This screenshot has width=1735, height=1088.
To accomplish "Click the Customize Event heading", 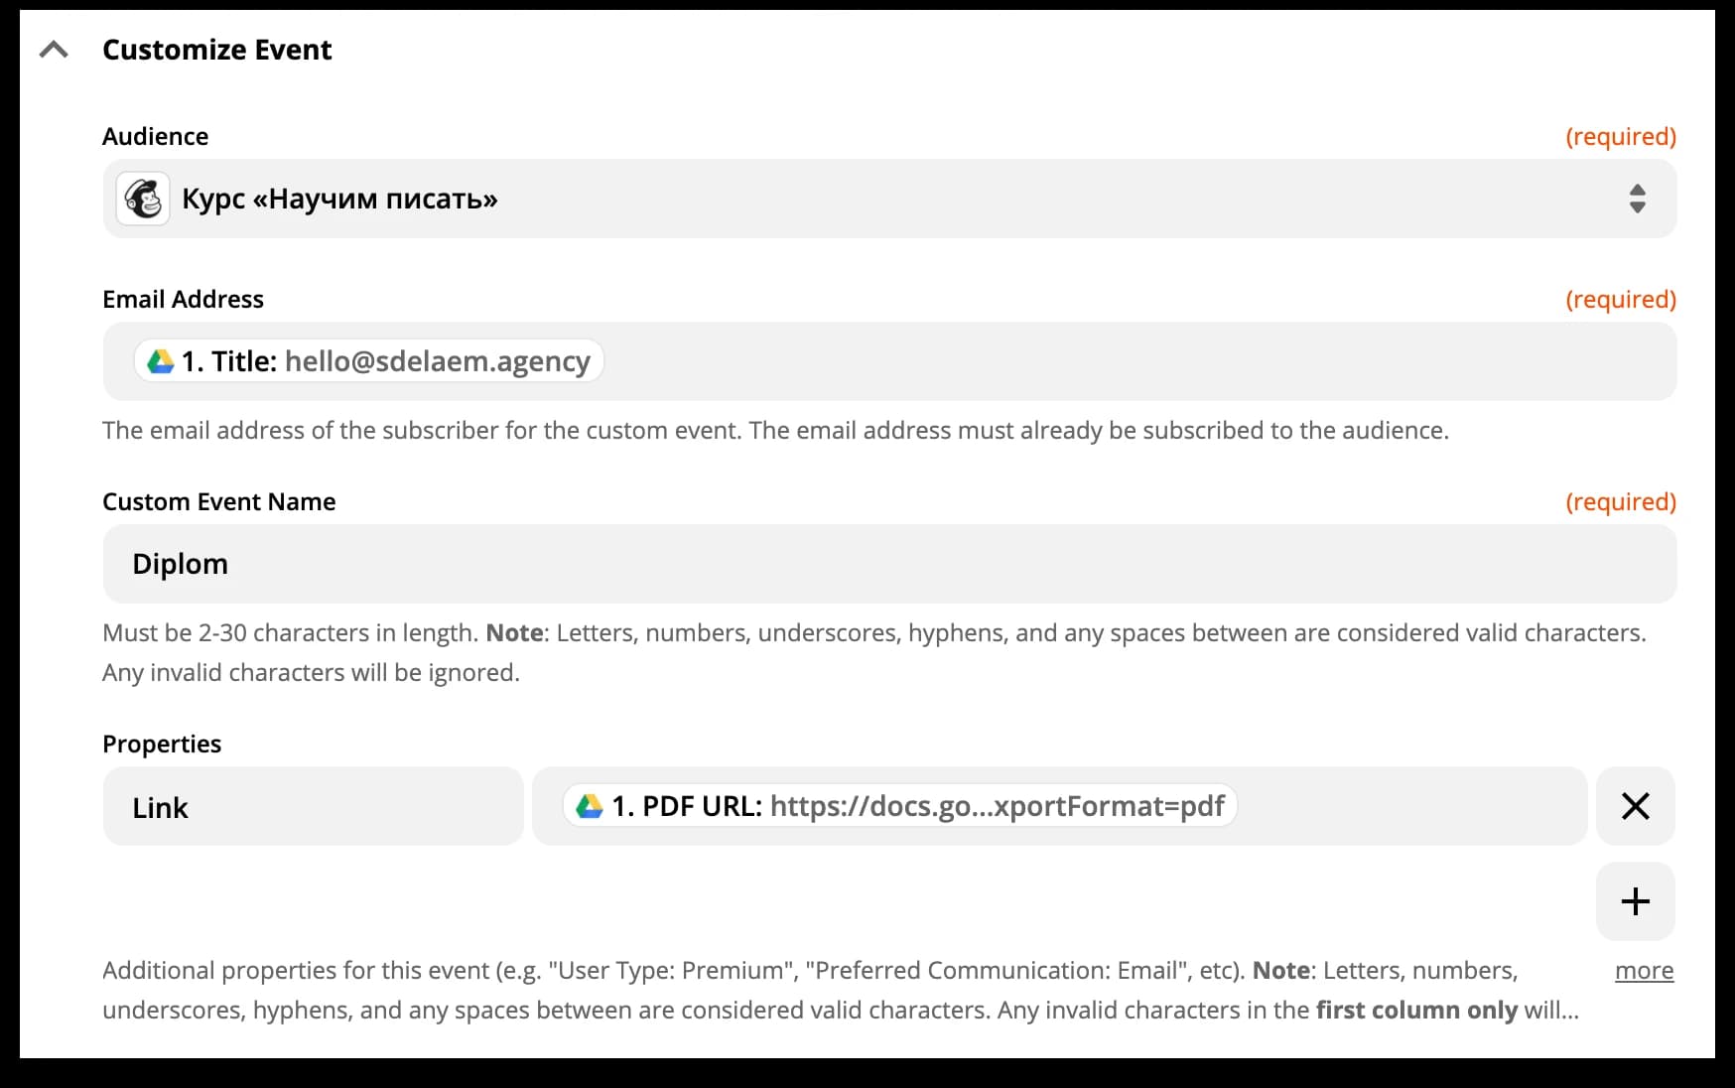I will click(216, 50).
